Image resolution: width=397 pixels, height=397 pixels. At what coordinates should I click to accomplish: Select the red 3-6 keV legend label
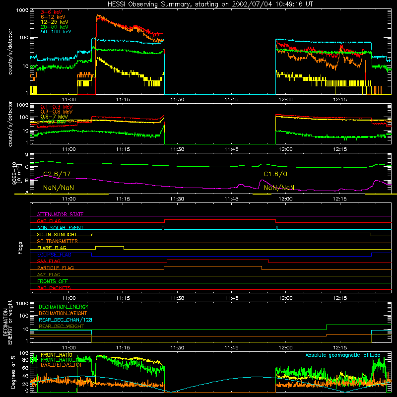[x=51, y=12]
